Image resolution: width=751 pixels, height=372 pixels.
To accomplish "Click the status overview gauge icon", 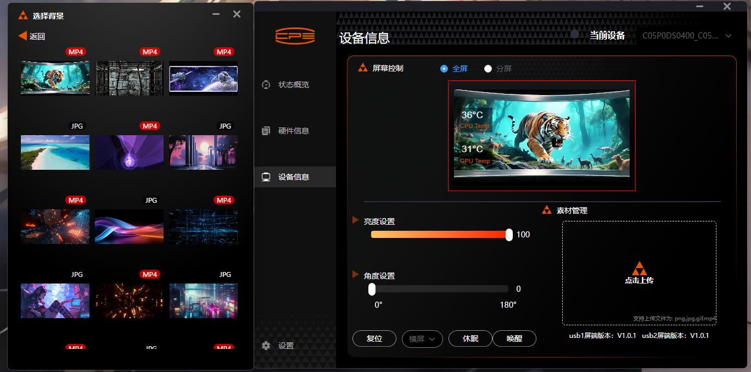I will (266, 85).
